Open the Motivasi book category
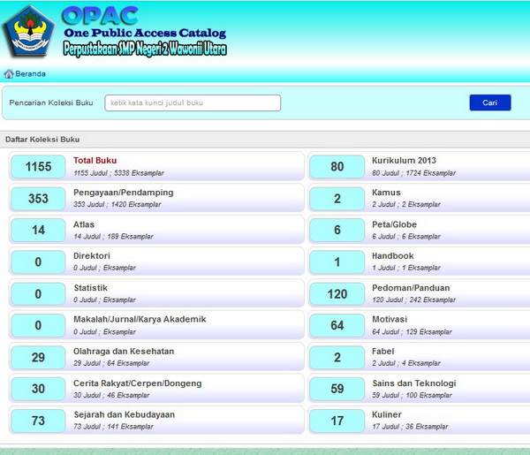Image resolution: width=530 pixels, height=455 pixels. click(x=390, y=320)
